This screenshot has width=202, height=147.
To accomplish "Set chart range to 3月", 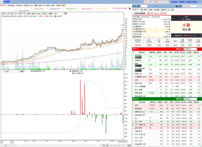I will (111, 145).
